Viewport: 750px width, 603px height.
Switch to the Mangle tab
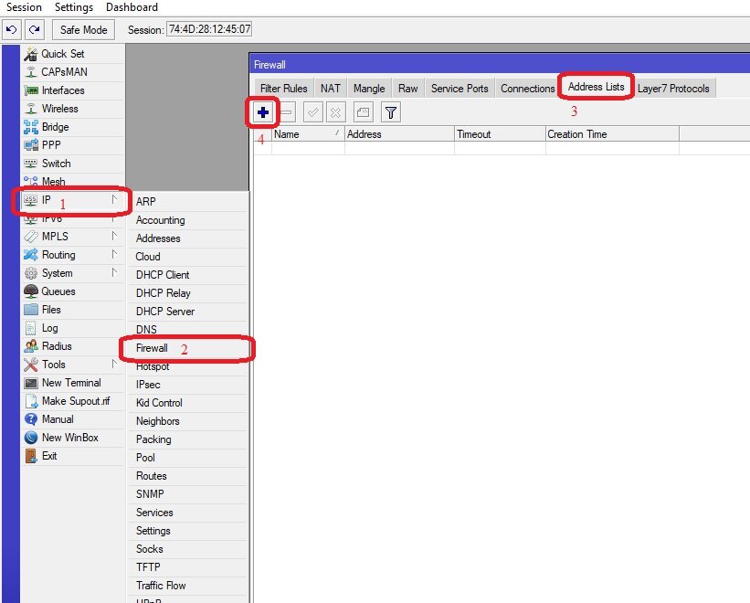click(x=369, y=89)
